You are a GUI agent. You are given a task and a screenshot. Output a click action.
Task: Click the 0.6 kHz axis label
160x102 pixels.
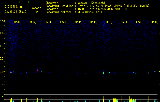(x=2, y=97)
